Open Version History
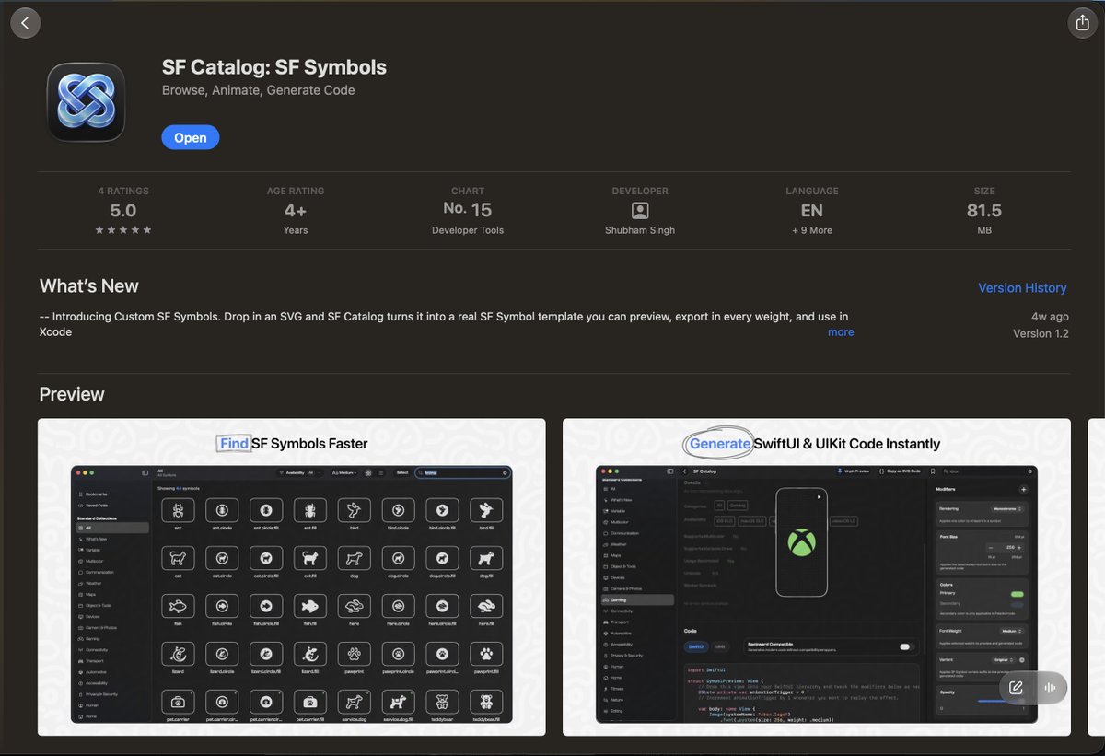Screen dimensions: 1105x756 (1022, 287)
